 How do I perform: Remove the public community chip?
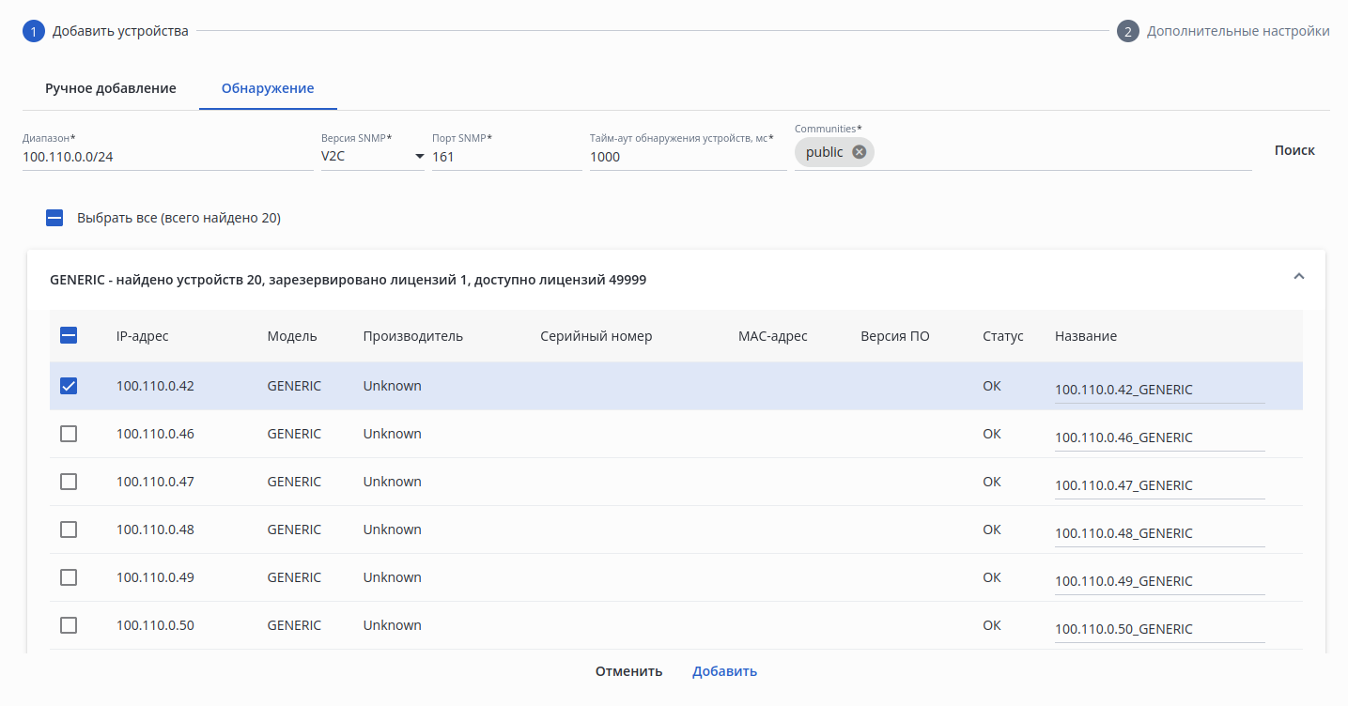(859, 152)
